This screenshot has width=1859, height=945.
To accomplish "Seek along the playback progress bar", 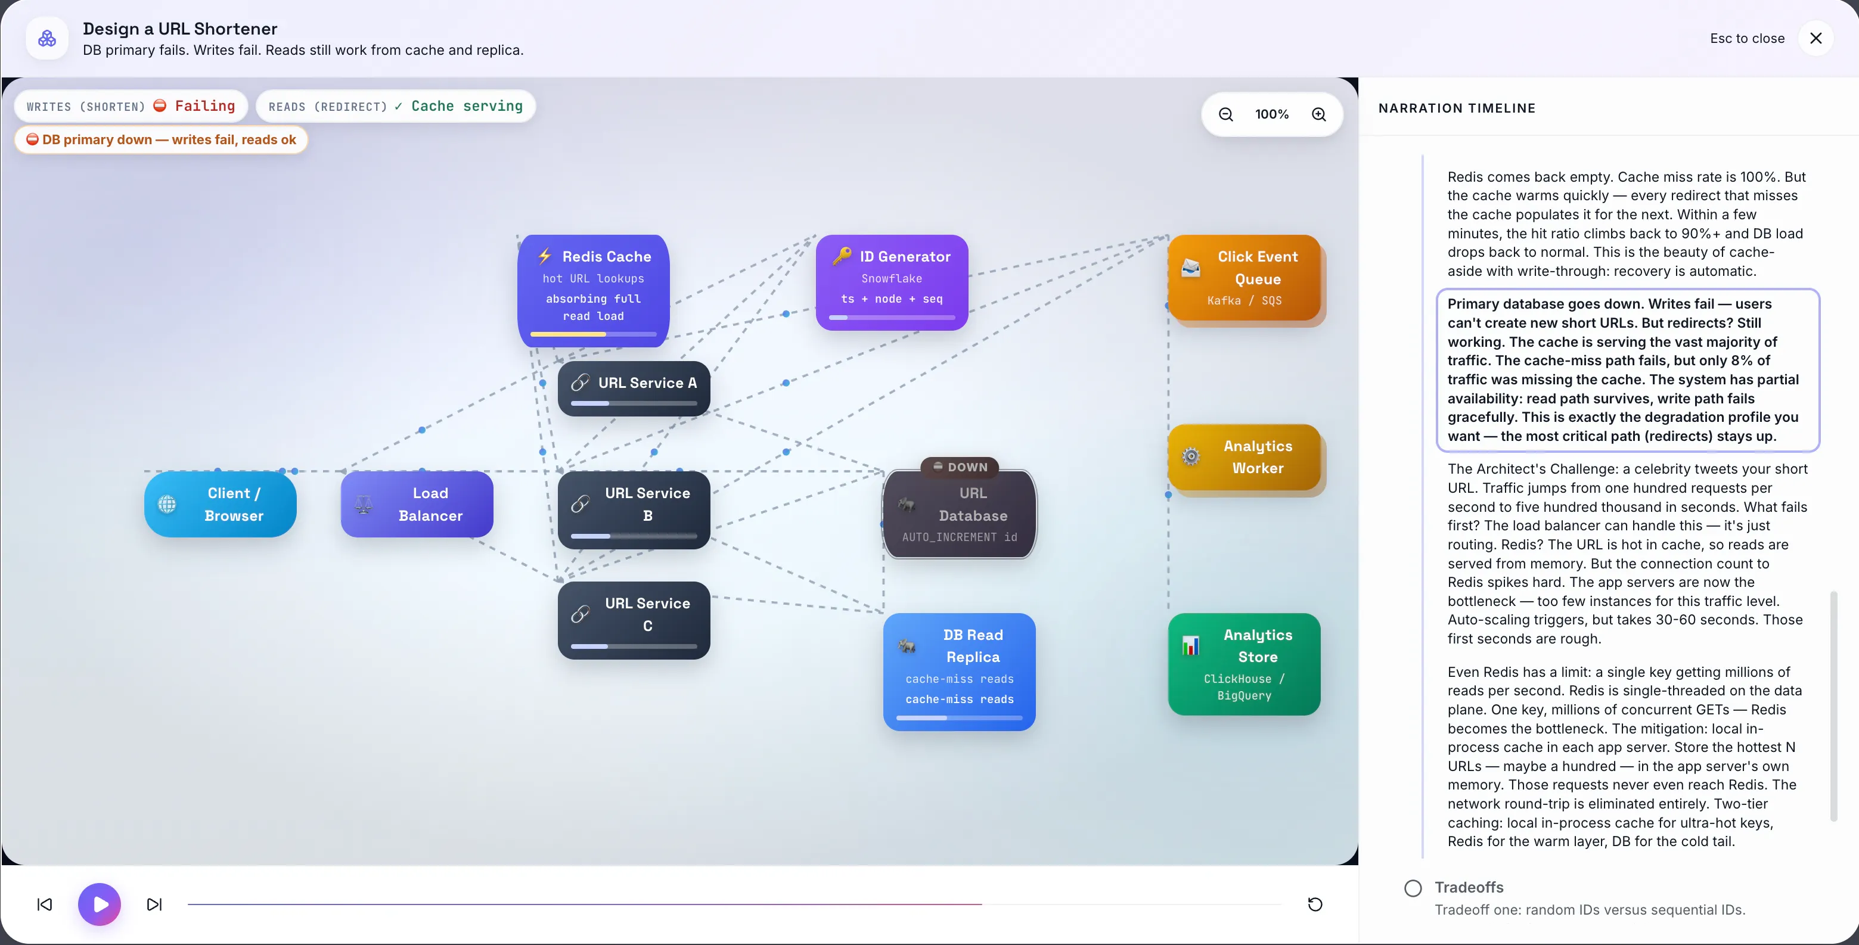I will 735,904.
